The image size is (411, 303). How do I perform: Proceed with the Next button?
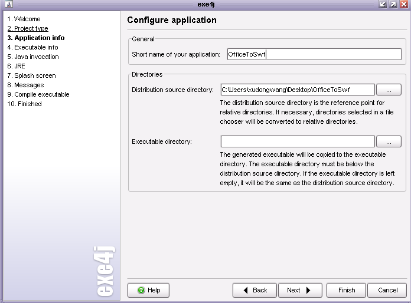click(300, 290)
